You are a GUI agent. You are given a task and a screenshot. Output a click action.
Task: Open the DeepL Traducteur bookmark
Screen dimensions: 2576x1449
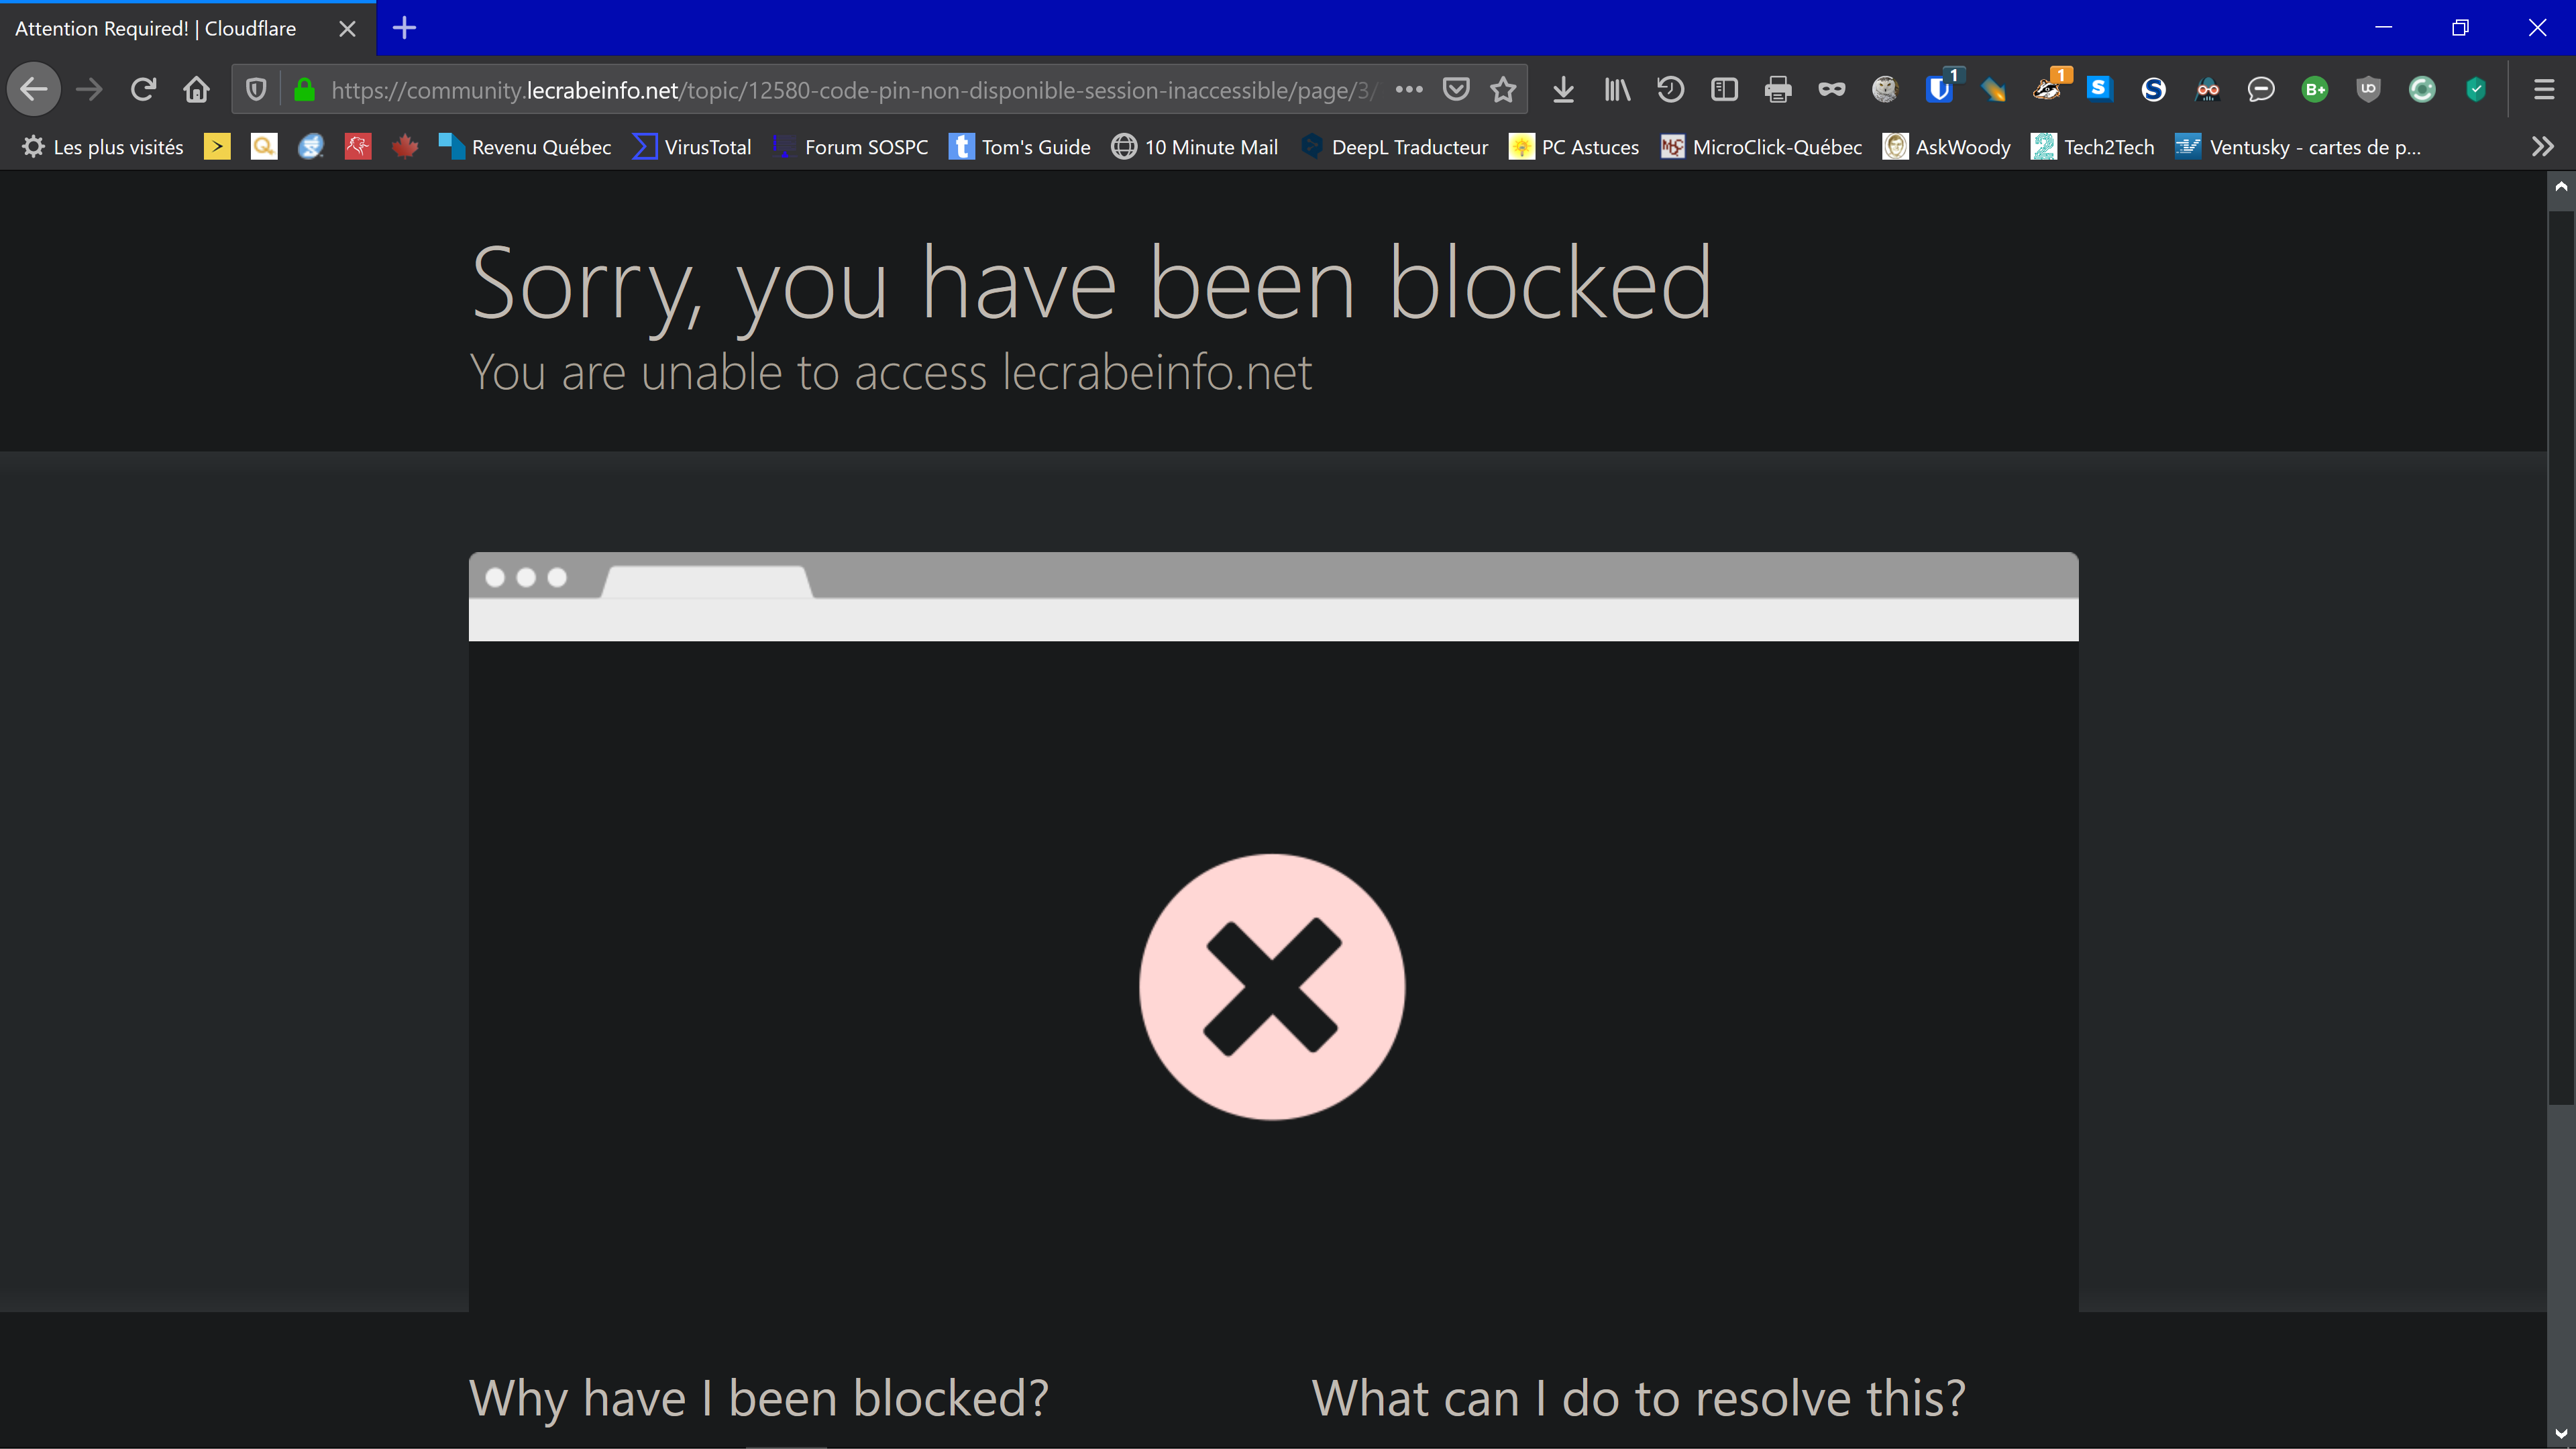[x=1394, y=147]
